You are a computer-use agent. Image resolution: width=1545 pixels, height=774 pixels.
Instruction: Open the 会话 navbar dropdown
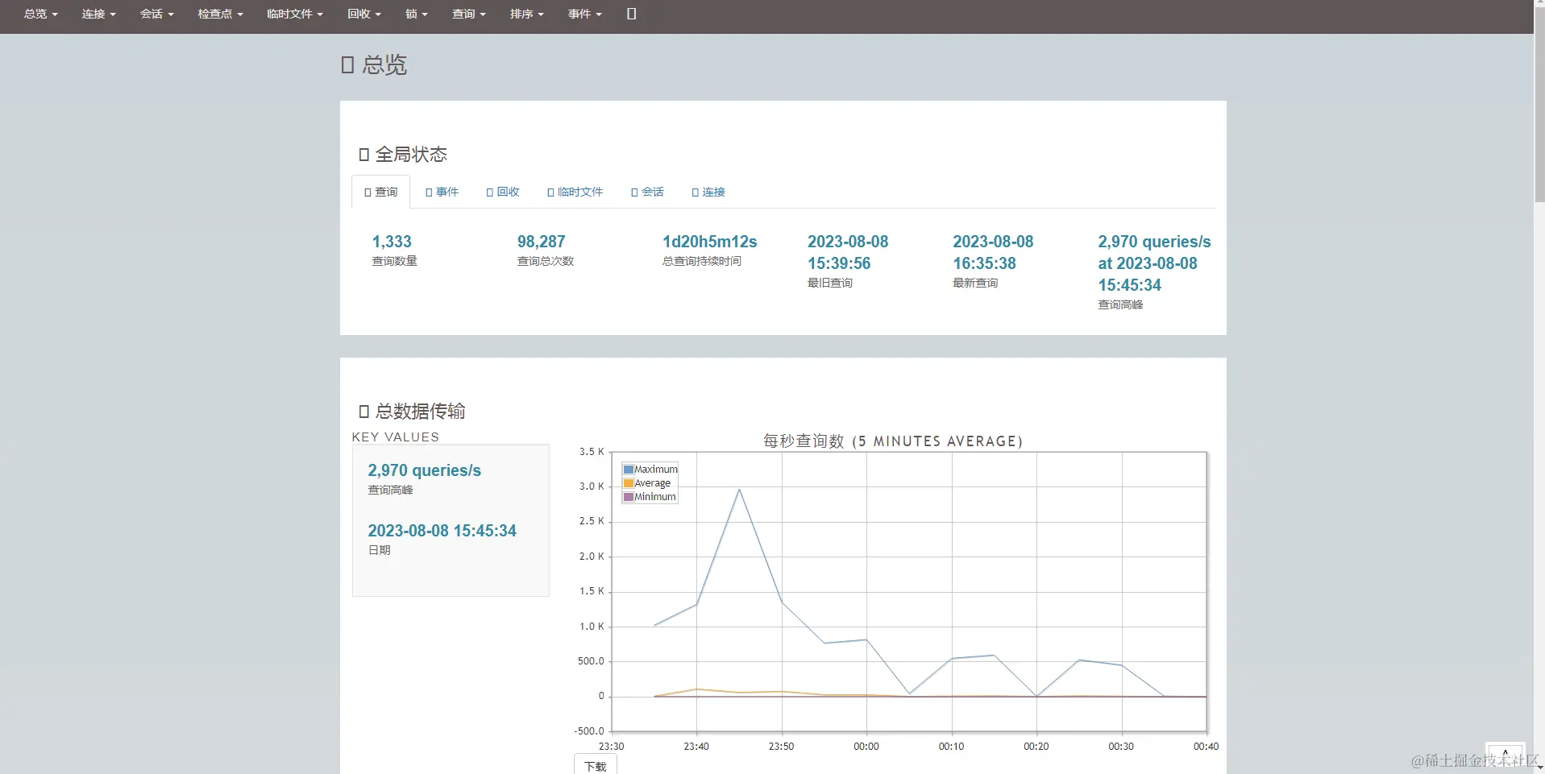157,14
